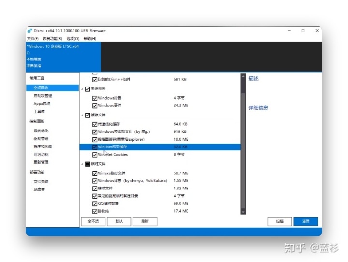This screenshot has width=348, height=262.
Task: Click the Dism++ app icon in title bar
Action: (x=29, y=31)
